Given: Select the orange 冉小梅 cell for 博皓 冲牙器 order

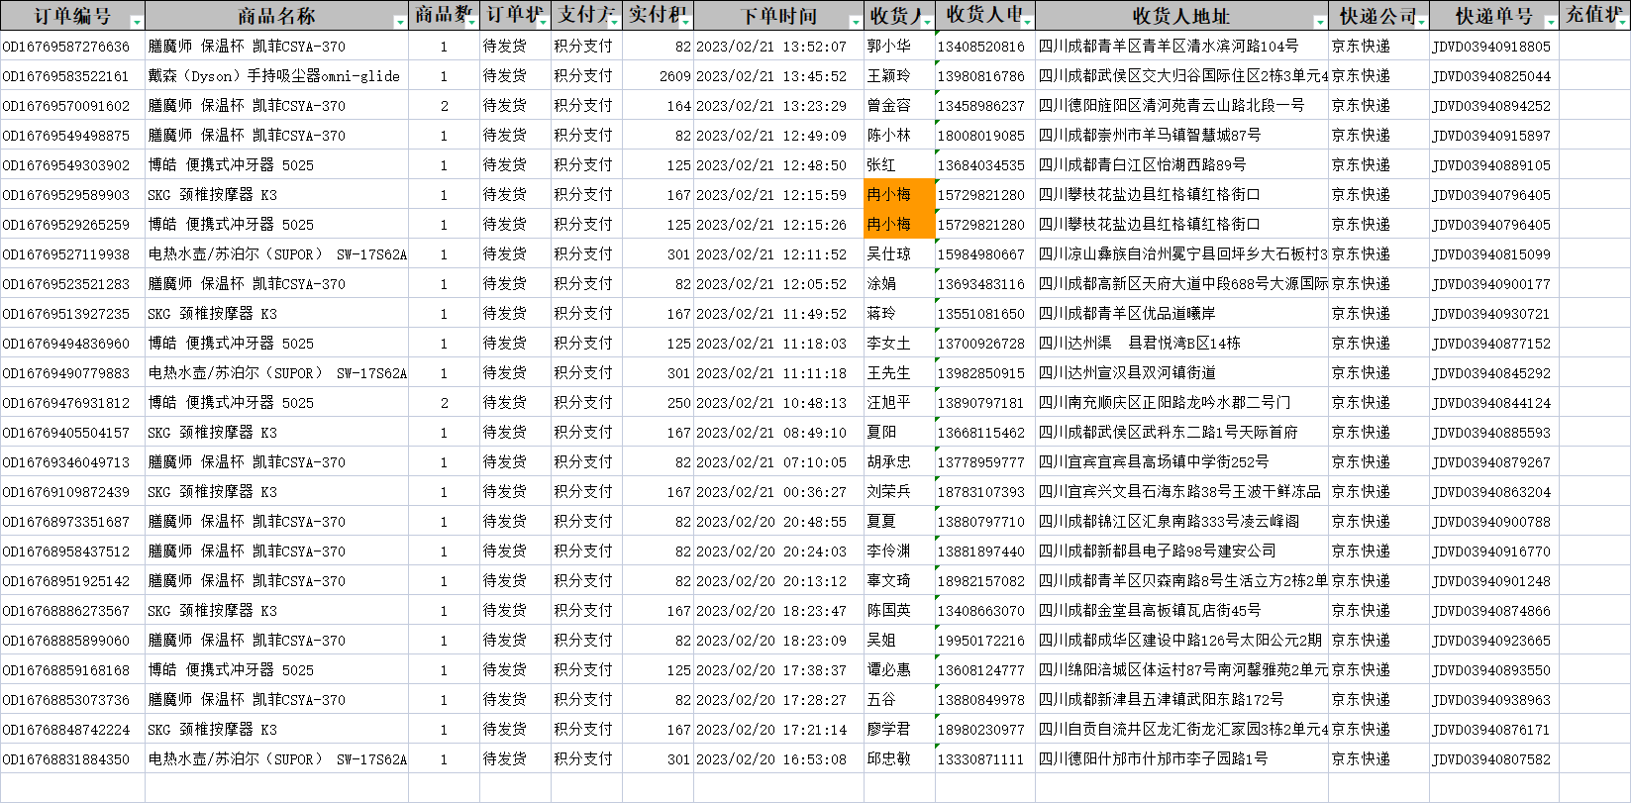Looking at the screenshot, I should click(899, 225).
